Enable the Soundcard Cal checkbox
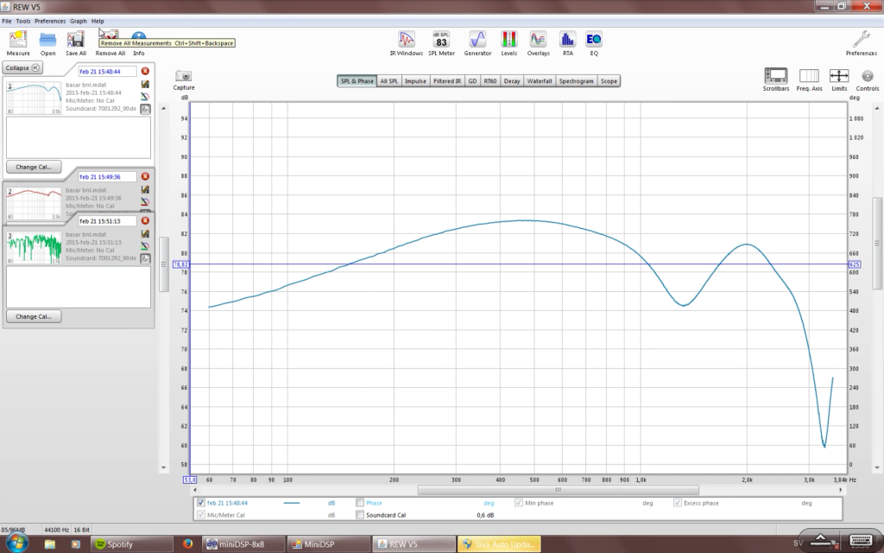 click(360, 515)
